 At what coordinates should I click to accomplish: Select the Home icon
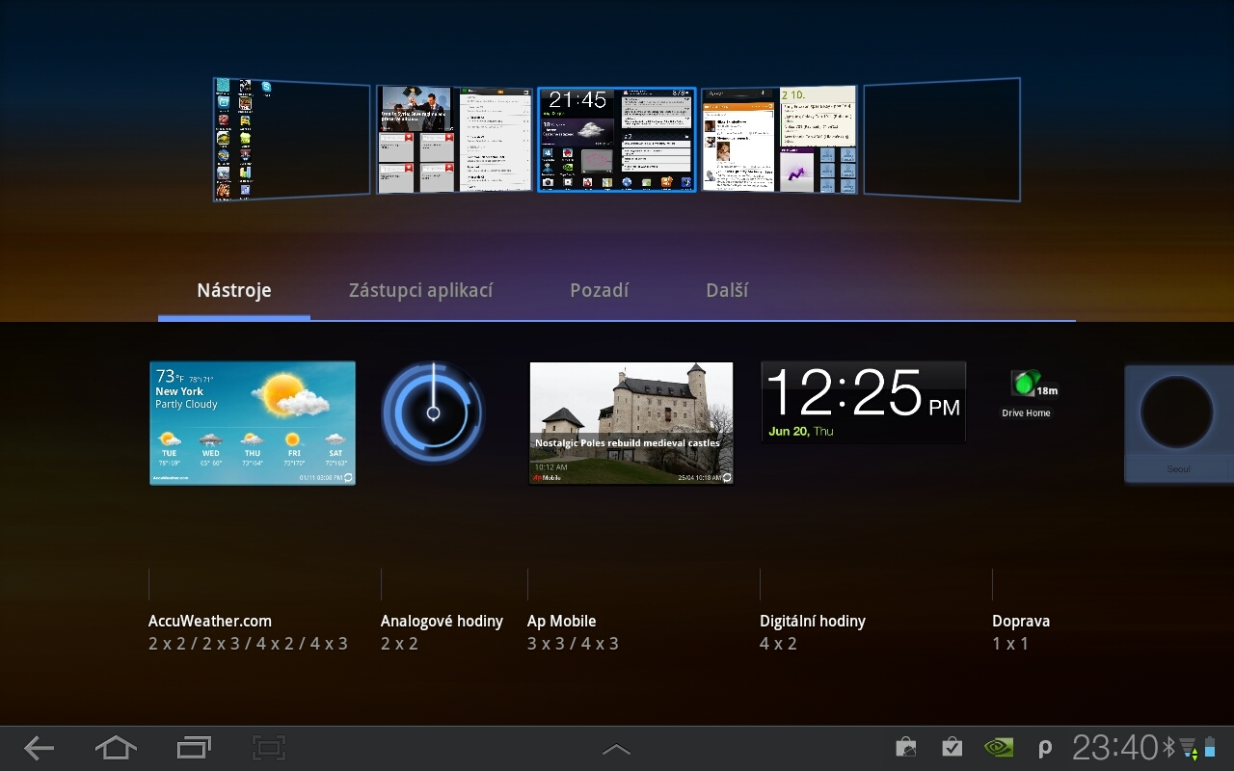(x=116, y=748)
